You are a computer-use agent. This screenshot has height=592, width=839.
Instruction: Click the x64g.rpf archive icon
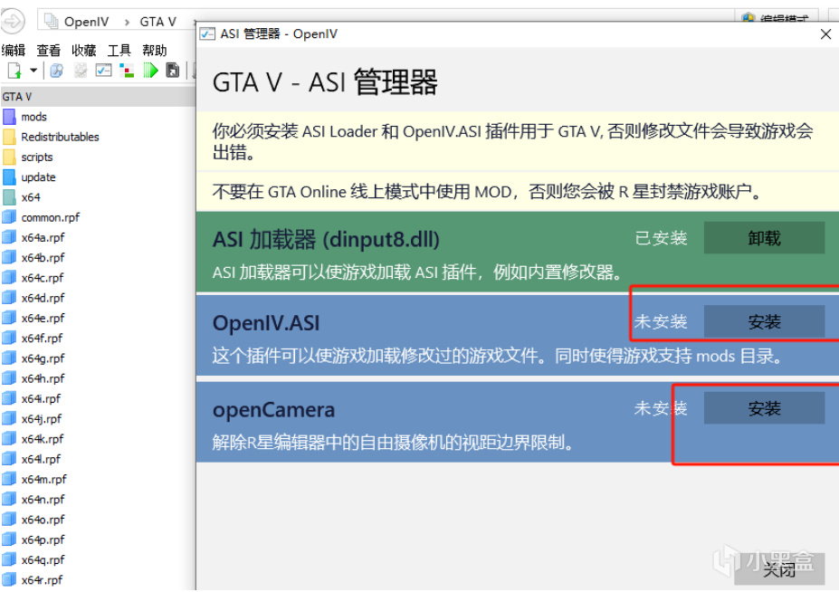(x=9, y=358)
